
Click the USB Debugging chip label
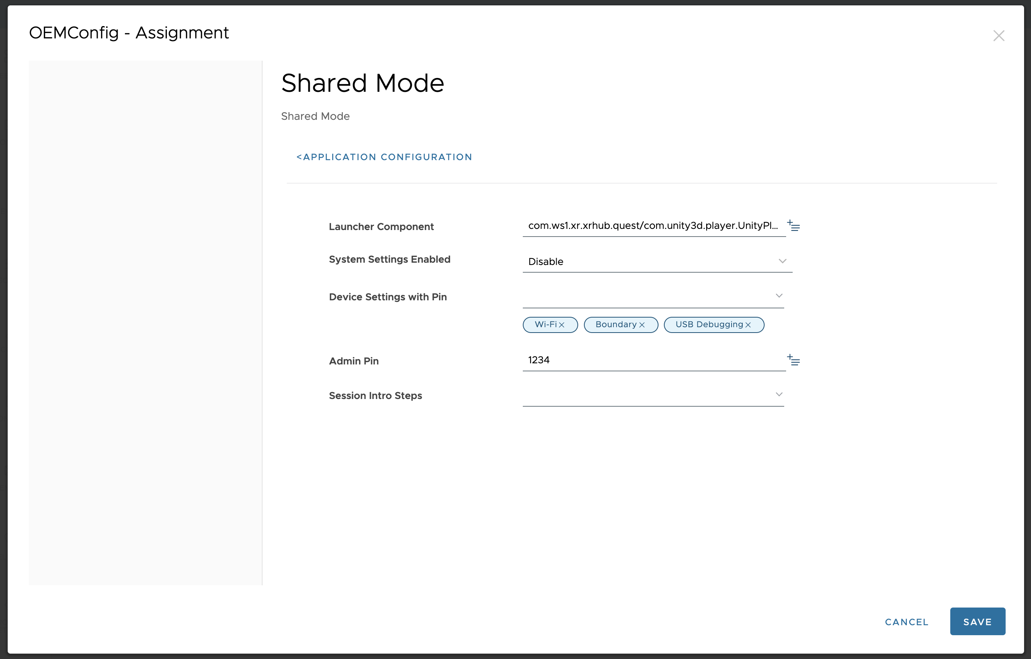pyautogui.click(x=709, y=325)
